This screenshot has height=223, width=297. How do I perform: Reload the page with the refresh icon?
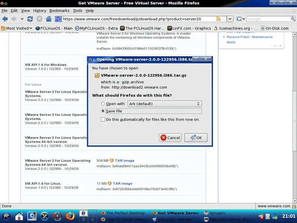[x=30, y=19]
